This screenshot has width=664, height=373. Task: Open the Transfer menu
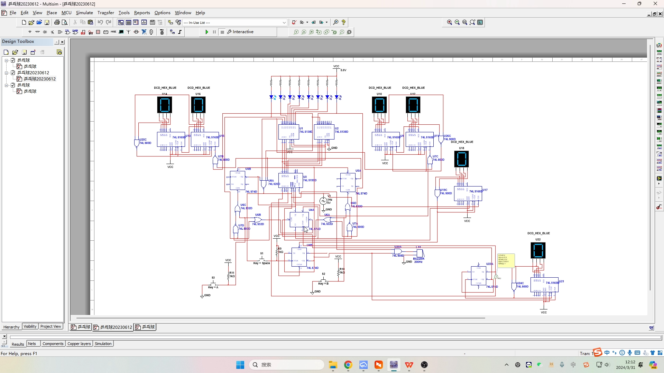[x=106, y=13]
